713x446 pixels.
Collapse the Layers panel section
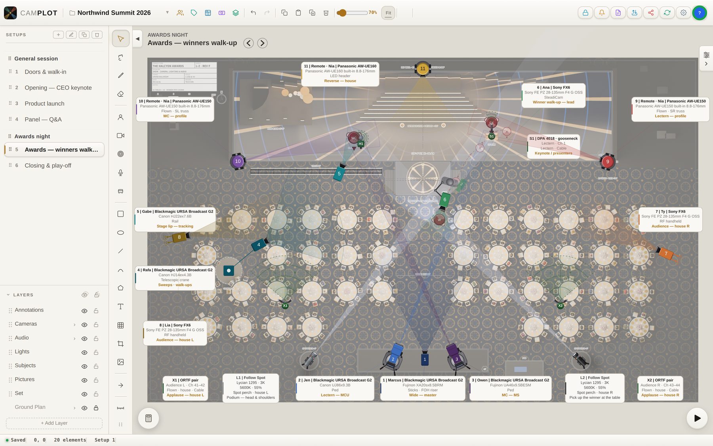tap(8, 295)
